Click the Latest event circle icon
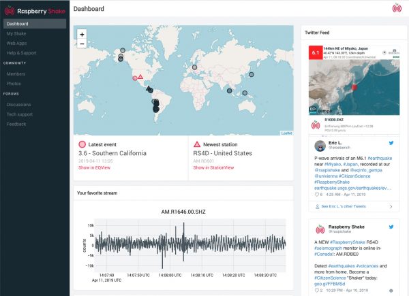The width and height of the screenshot is (409, 296). [x=82, y=144]
